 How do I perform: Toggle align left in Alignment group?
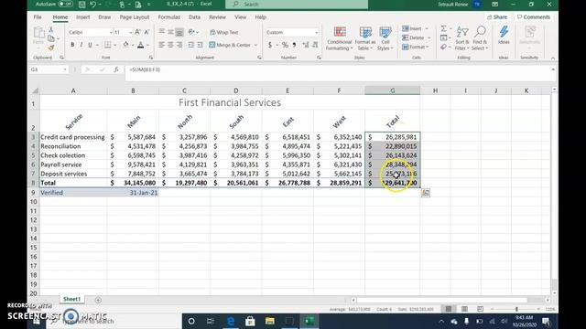[161, 45]
